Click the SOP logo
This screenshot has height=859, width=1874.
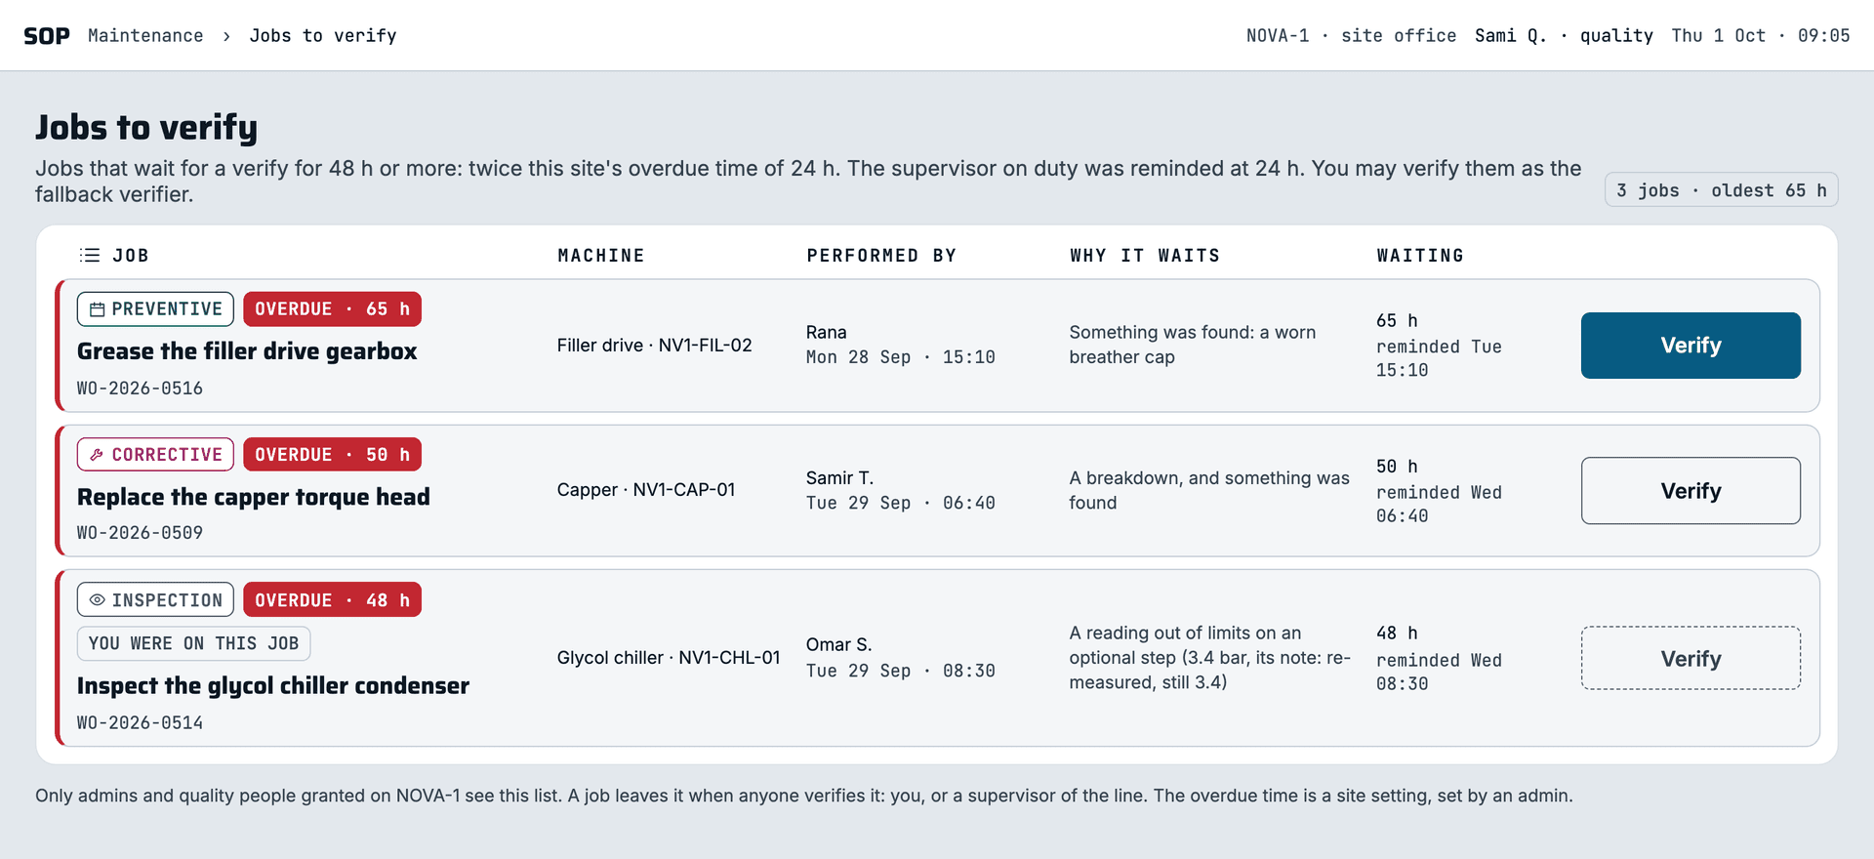coord(47,36)
